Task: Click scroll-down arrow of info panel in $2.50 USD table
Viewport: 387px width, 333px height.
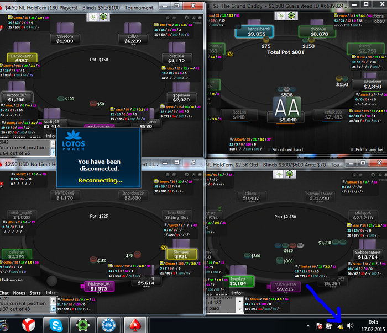Action: click(53, 309)
